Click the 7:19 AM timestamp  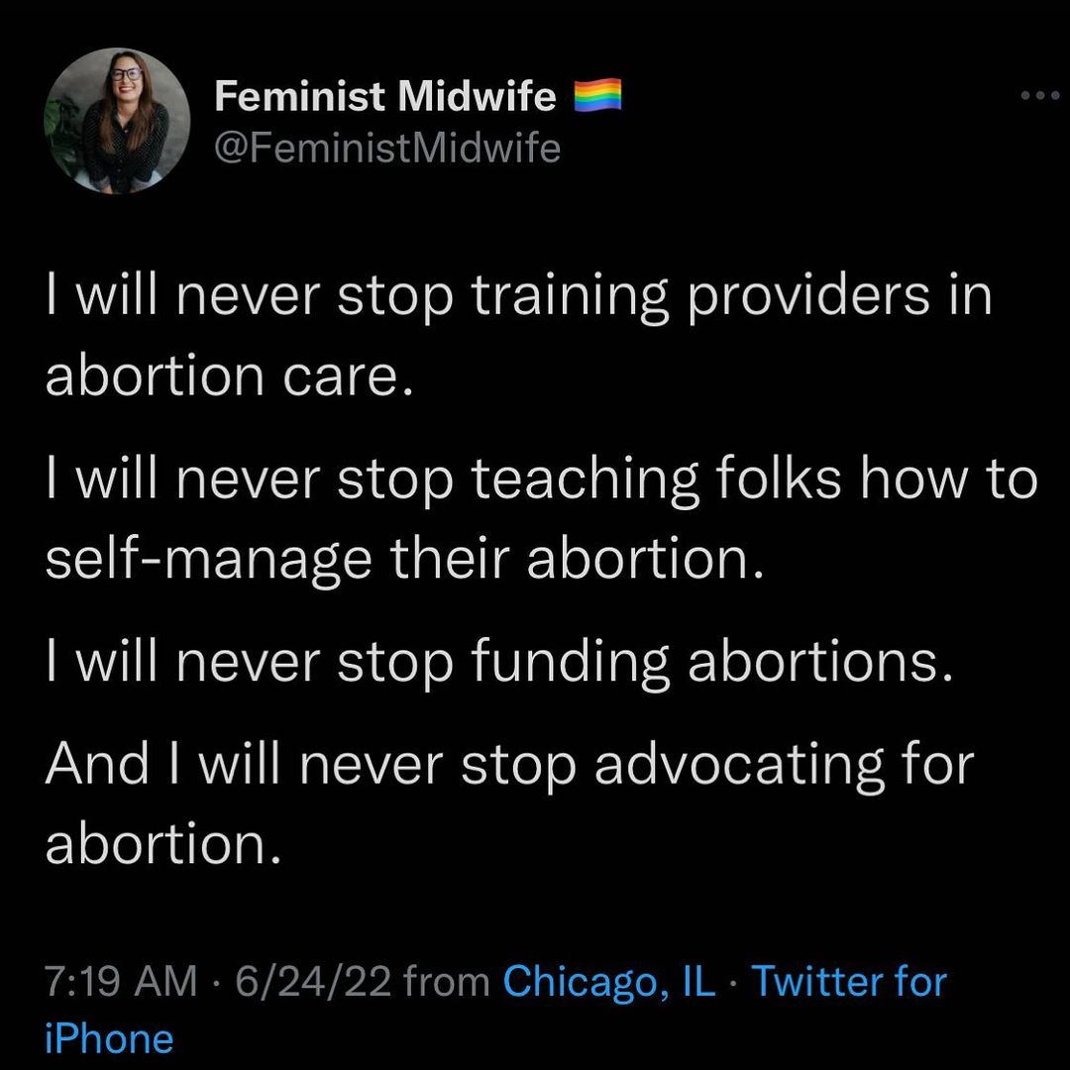pos(121,982)
